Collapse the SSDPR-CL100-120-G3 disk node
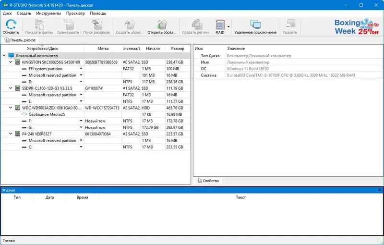Screen dimensions: 384x245 click(11, 88)
